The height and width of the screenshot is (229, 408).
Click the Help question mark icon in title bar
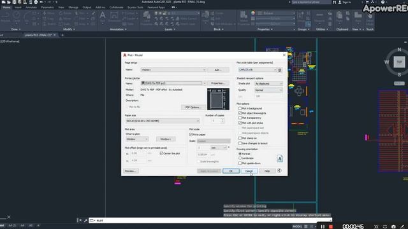(382, 2)
